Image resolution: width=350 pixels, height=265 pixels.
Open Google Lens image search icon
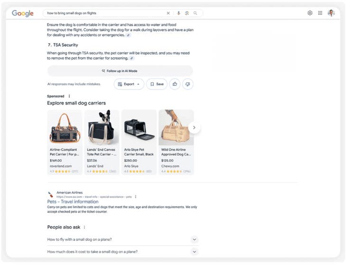[187, 13]
